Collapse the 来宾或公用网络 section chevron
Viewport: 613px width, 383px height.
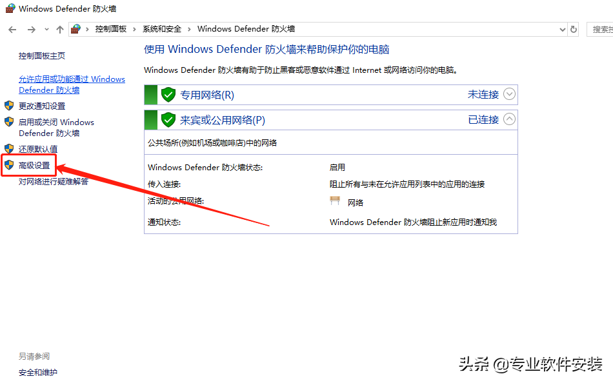tap(509, 119)
